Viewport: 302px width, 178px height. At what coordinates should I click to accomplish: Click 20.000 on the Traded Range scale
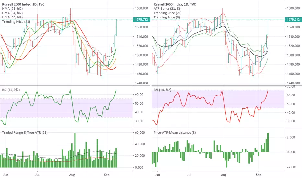coord(140,156)
